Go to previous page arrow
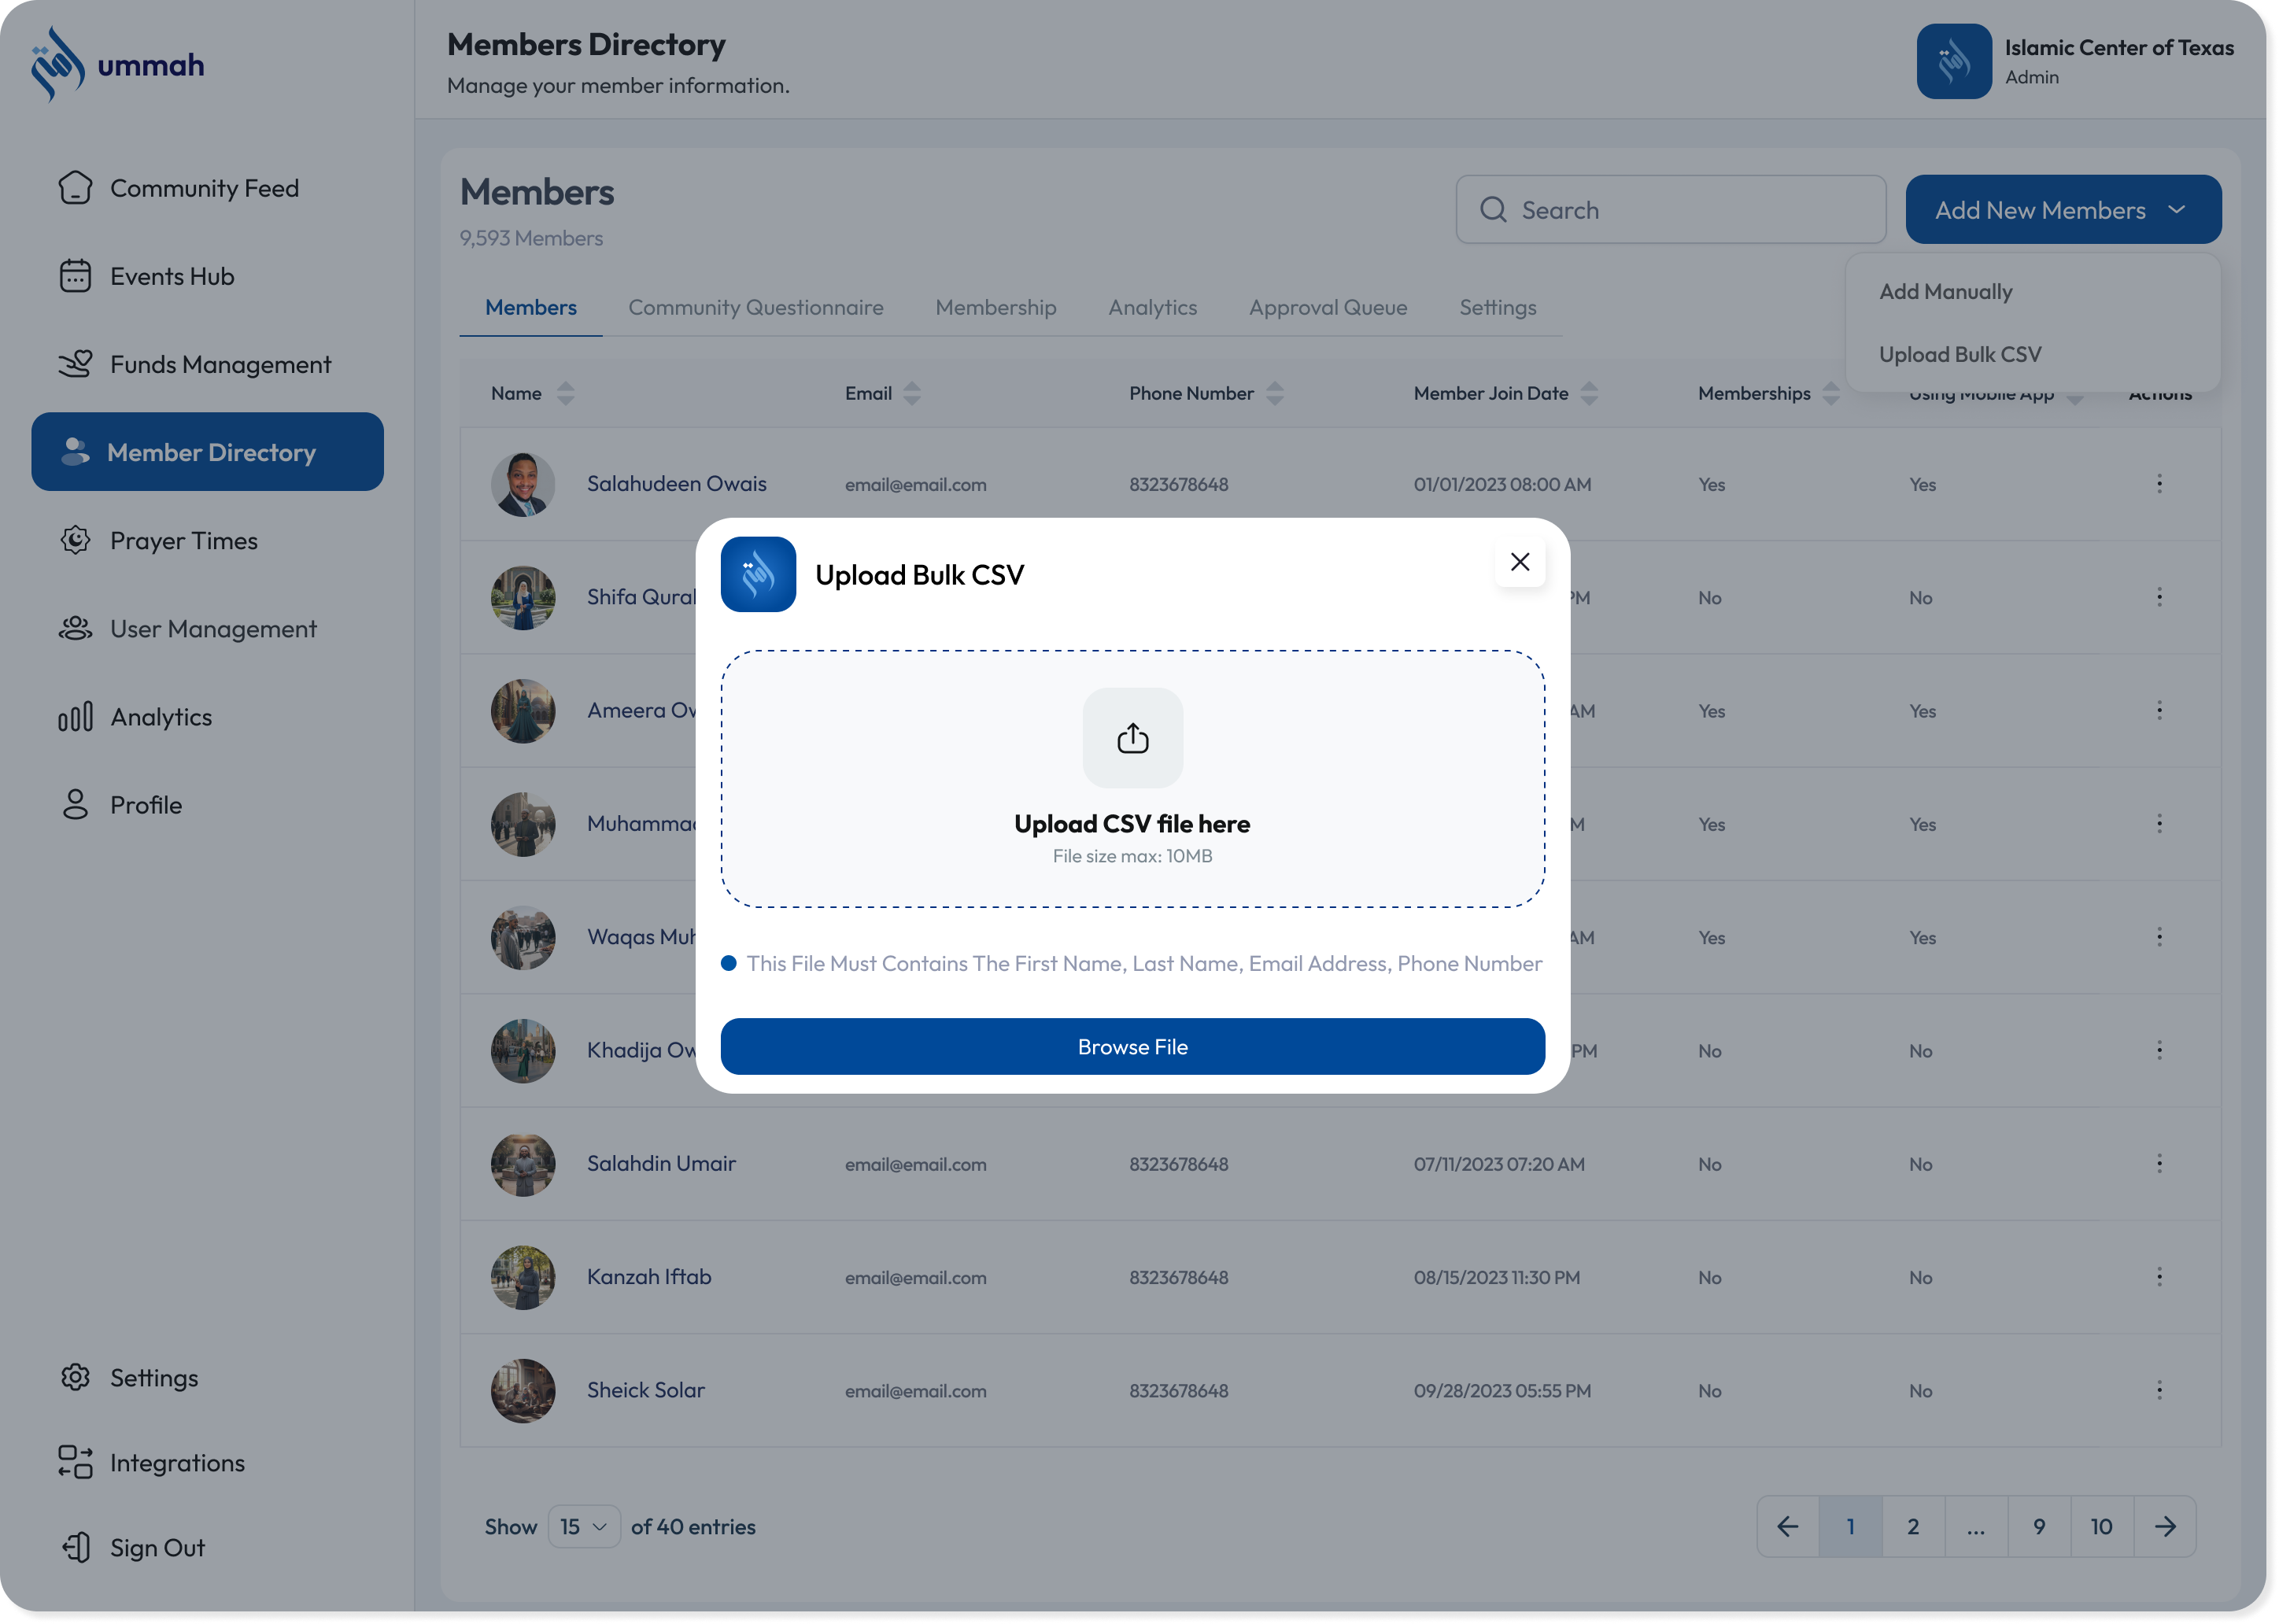The width and height of the screenshot is (2279, 1624). click(x=1788, y=1526)
